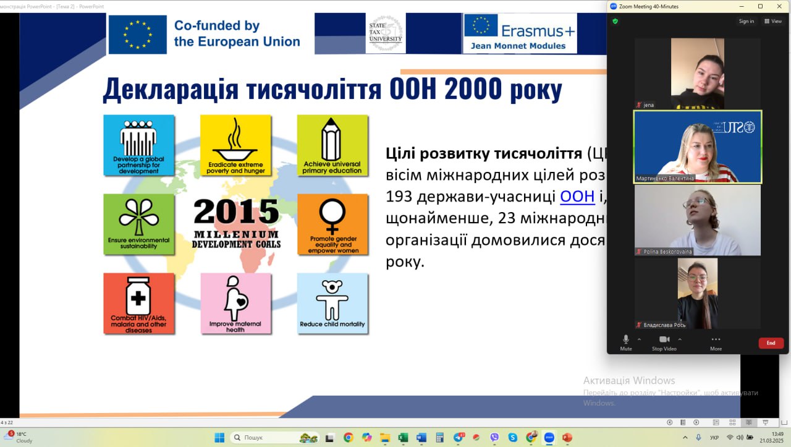
Task: Click the 'Reduce child mortality' goal tile
Action: coord(332,304)
